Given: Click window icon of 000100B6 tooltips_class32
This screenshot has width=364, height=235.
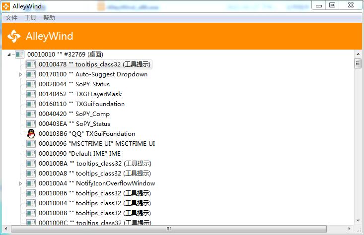Looking at the screenshot, I should [31, 193].
